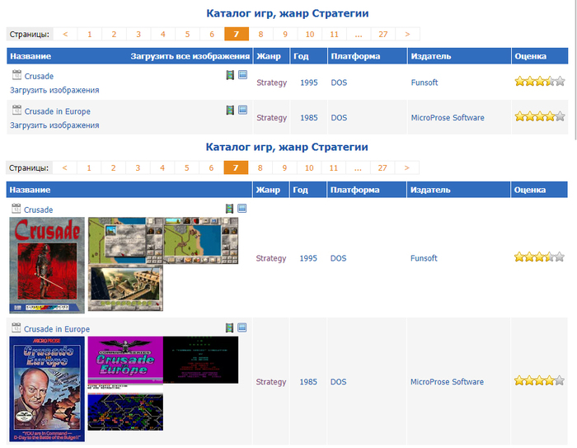Open black text-screen thumbnail of Crusade in Europe
This screenshot has width=577, height=448.
pos(201,360)
